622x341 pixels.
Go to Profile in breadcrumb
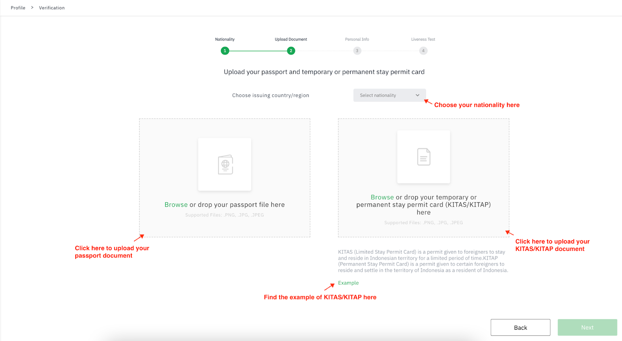tap(18, 8)
